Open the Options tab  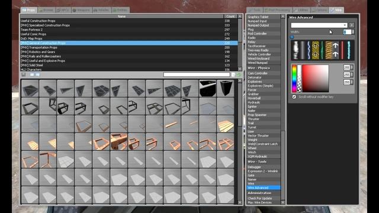coord(319,10)
